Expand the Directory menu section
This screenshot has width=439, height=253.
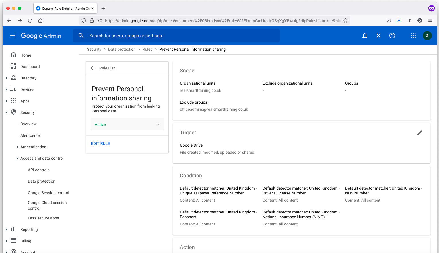(6, 78)
